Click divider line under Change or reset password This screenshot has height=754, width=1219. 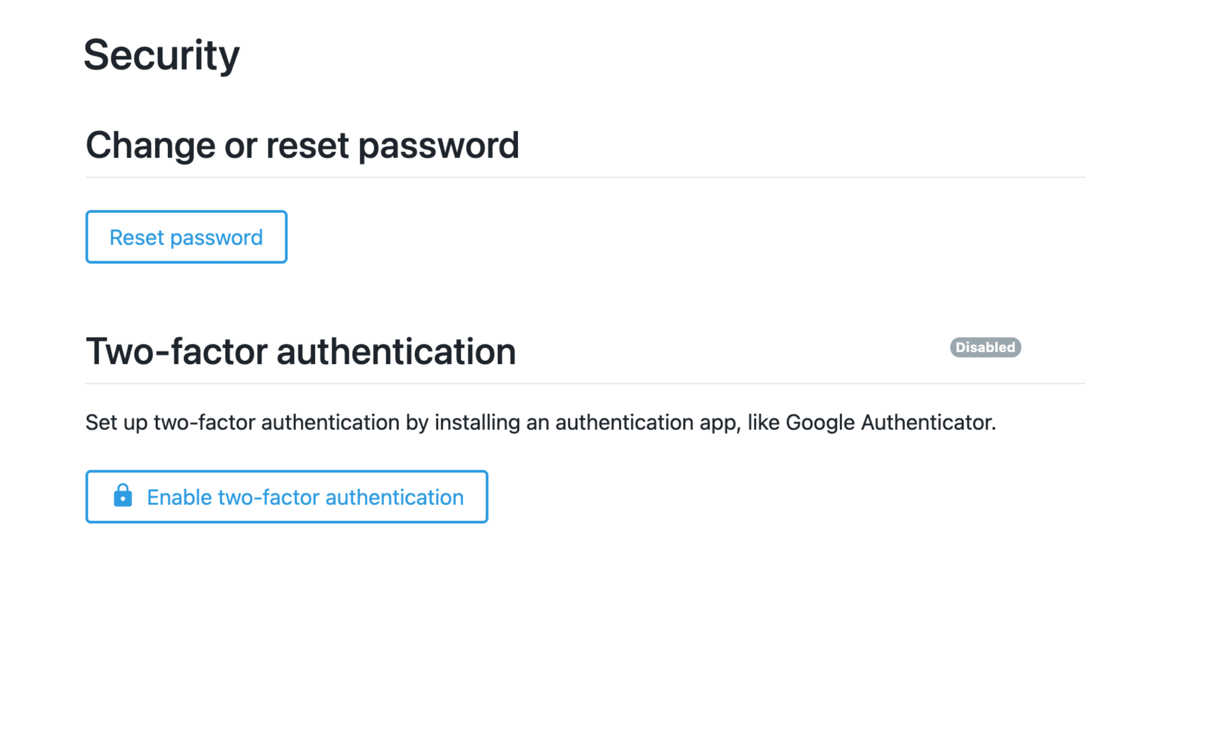(585, 177)
